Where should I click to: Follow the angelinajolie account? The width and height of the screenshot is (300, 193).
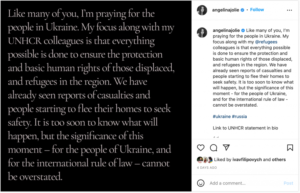click(257, 10)
